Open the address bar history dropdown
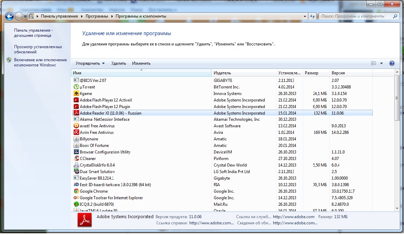 (x=305, y=16)
